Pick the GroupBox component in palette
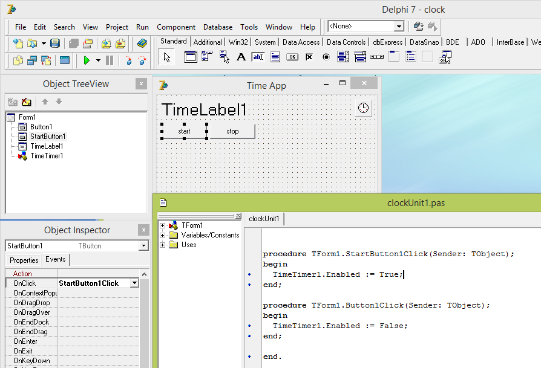Screen dimensions: 541x368 pyautogui.click(x=394, y=57)
